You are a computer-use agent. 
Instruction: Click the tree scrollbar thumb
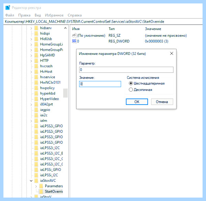[x=65, y=93]
